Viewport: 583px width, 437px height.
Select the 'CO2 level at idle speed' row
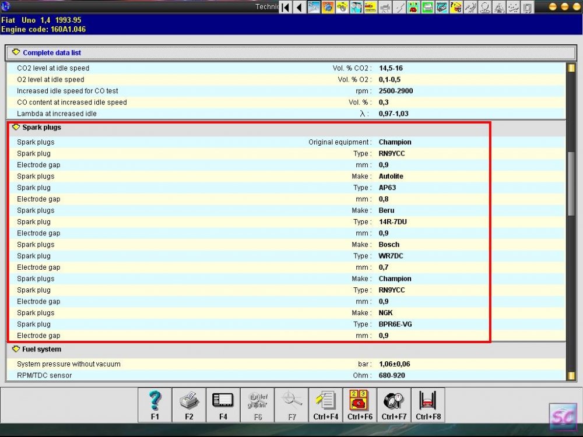pos(286,68)
